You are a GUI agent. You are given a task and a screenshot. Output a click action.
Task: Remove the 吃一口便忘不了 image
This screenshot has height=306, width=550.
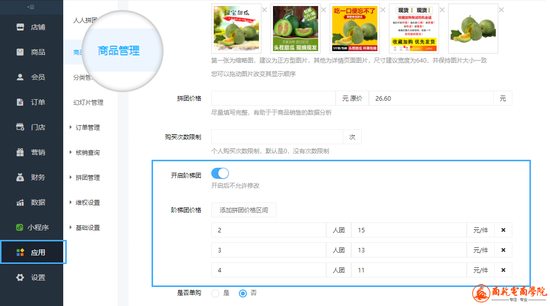coord(383,10)
